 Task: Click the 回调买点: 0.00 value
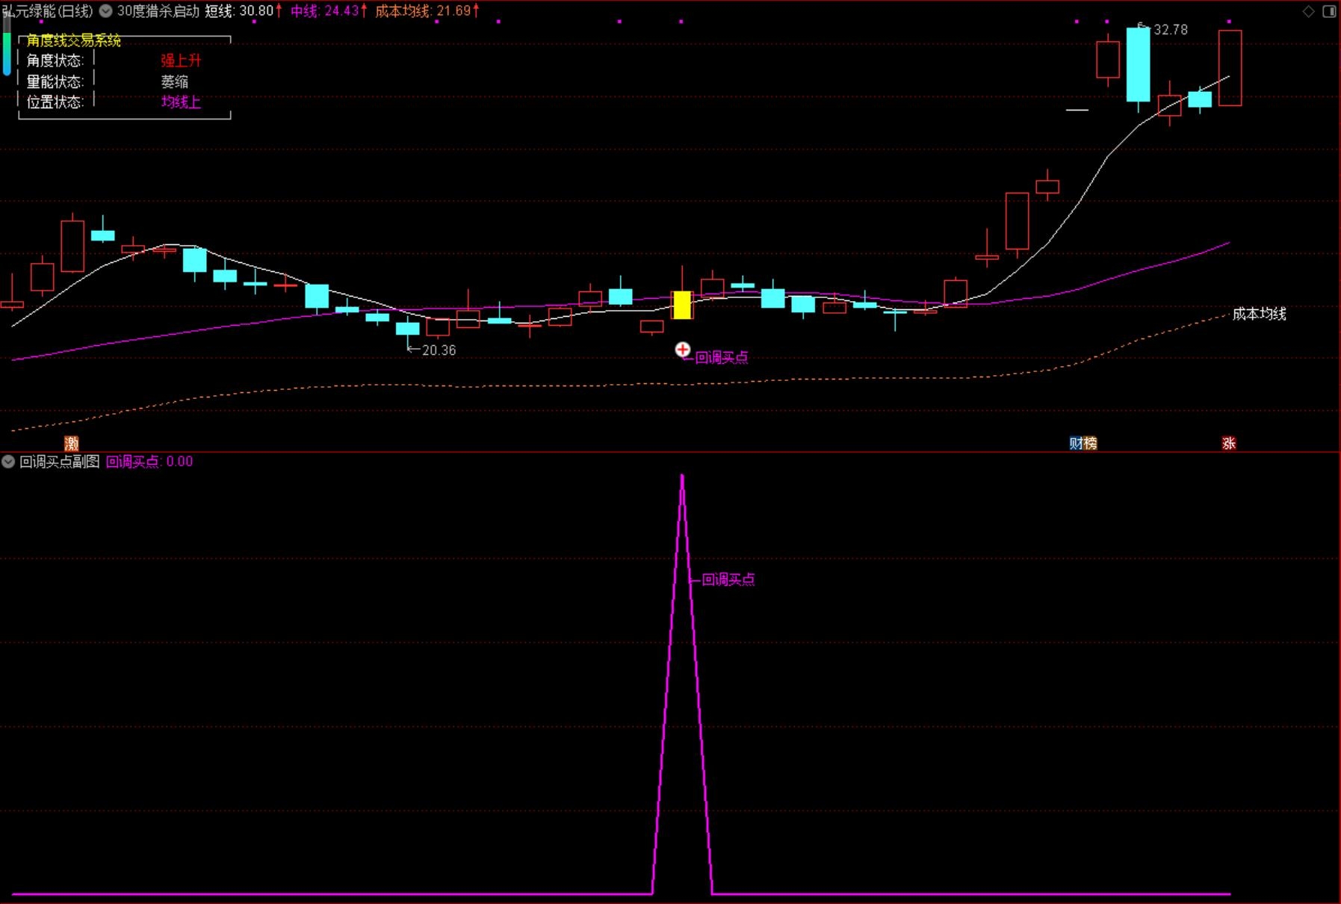(149, 462)
